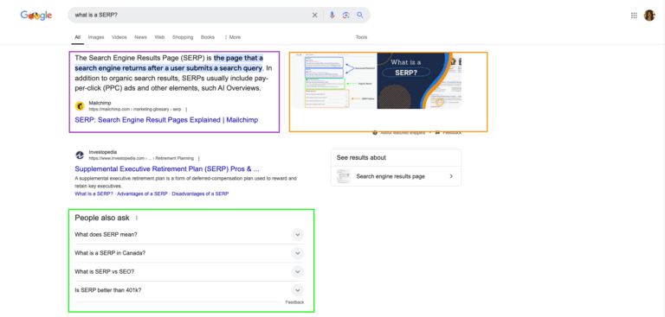Open the Google logo home link
This screenshot has width=665, height=317.
click(36, 16)
